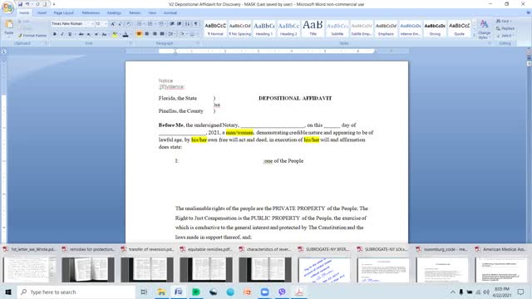
Task: Click the Paste button
Action: pos(9,27)
